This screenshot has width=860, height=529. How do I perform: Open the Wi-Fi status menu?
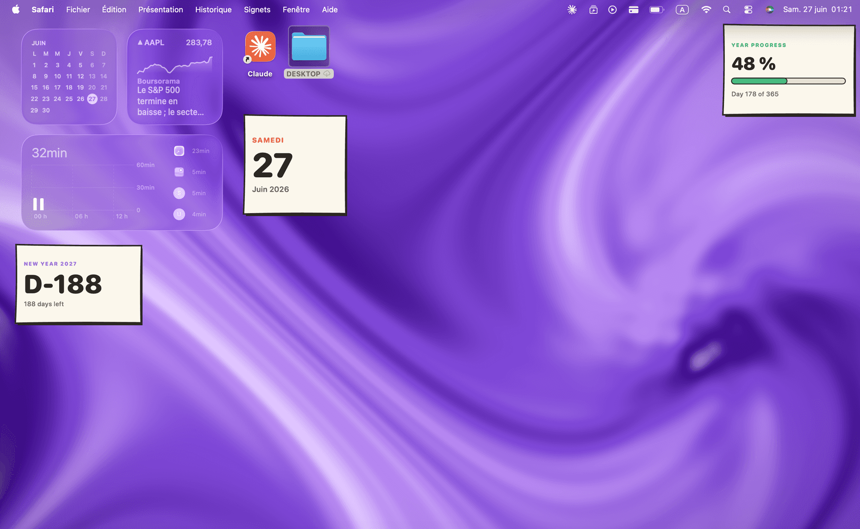pos(706,9)
